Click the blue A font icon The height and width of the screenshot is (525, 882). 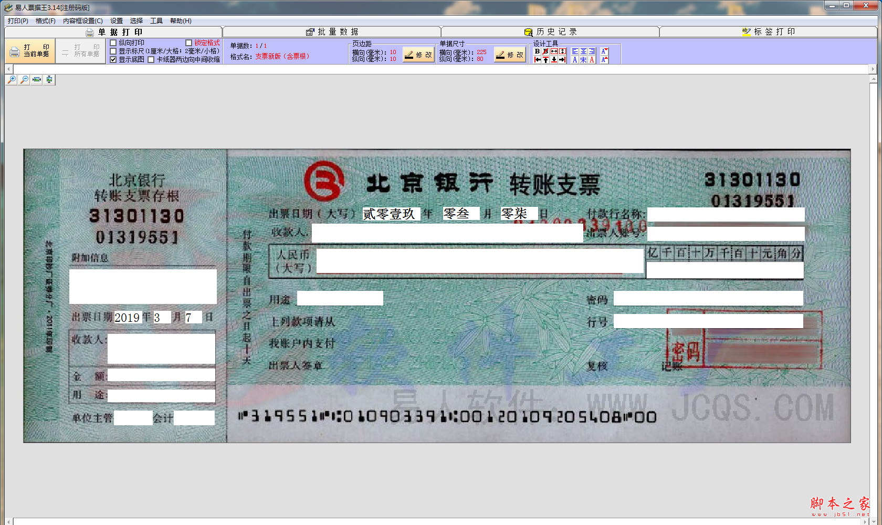(x=575, y=60)
